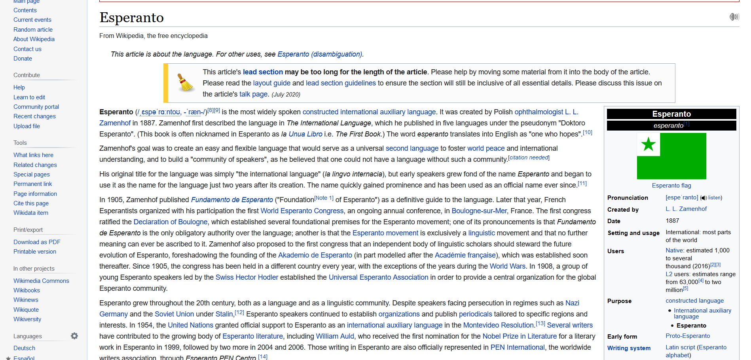Open Page information
The image size is (751, 360).
tap(35, 194)
